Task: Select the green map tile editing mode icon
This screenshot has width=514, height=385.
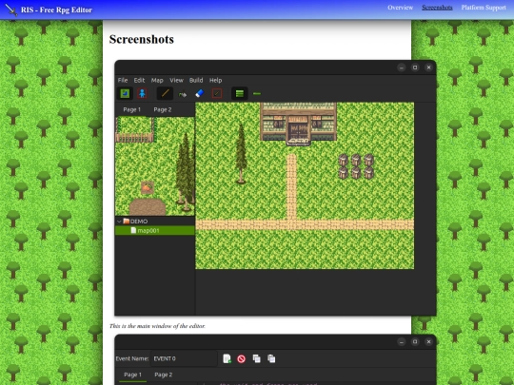Action: [125, 93]
